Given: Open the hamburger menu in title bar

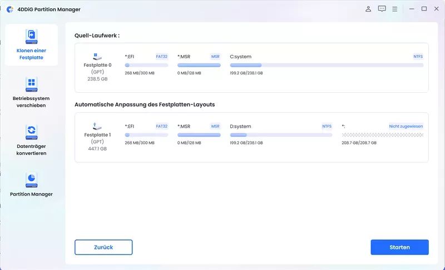Looking at the screenshot, I should point(395,9).
